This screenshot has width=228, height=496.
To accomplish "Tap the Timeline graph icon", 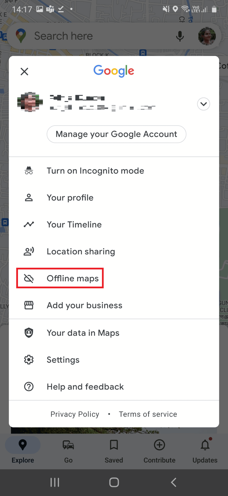I will (x=29, y=224).
